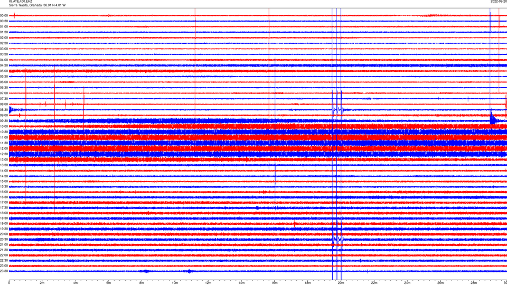Select the 15:00 row label

(4, 181)
